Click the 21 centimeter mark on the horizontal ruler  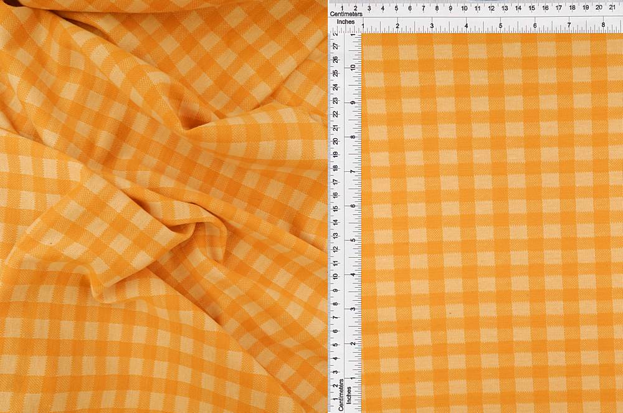coord(612,7)
